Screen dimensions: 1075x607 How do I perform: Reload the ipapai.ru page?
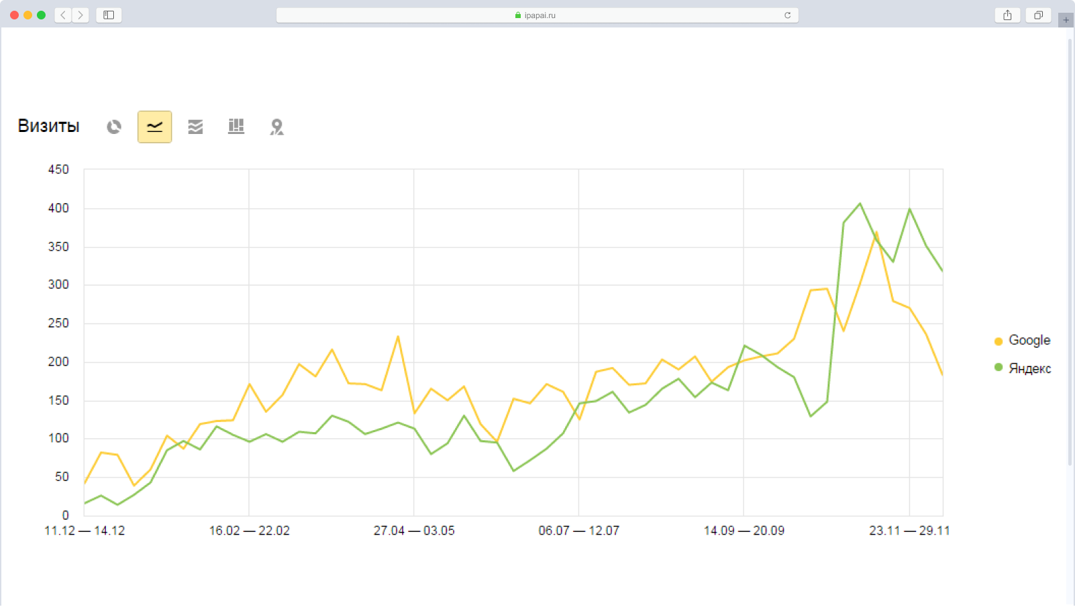(787, 15)
